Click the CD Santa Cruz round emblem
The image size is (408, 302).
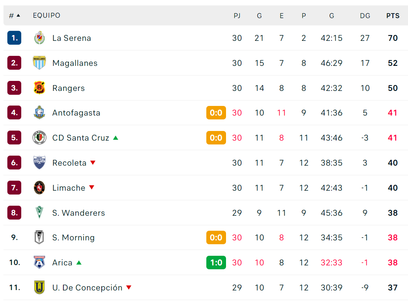pyautogui.click(x=39, y=138)
